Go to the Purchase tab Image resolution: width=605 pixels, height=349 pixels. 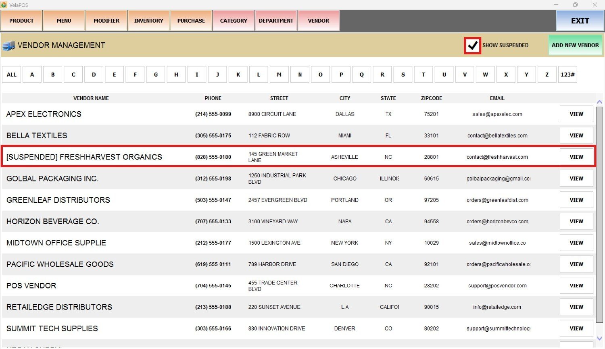[x=191, y=21]
